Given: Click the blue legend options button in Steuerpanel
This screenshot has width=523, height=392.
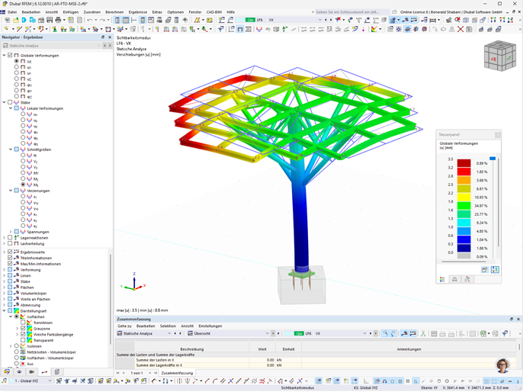Looking at the screenshot, I should 495,269.
